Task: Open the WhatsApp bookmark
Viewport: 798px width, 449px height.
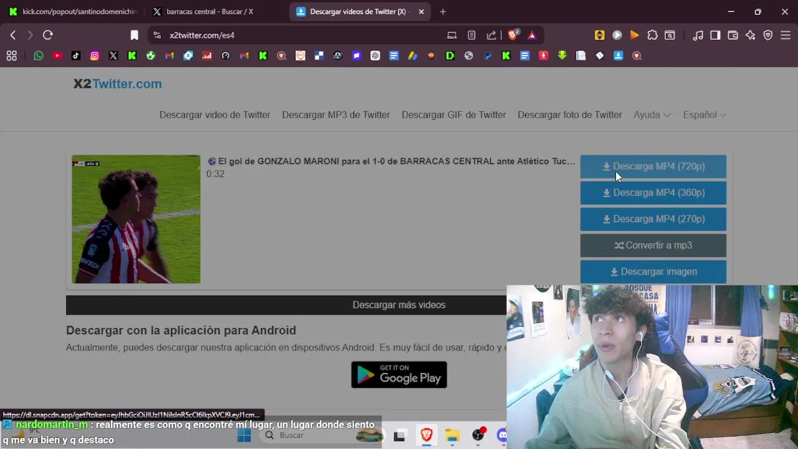Action: pyautogui.click(x=39, y=56)
